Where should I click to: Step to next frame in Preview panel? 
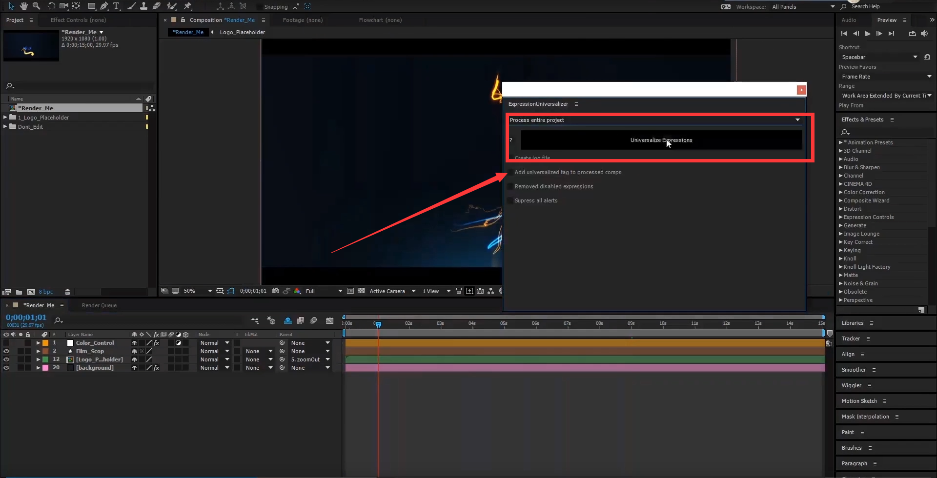tap(879, 34)
